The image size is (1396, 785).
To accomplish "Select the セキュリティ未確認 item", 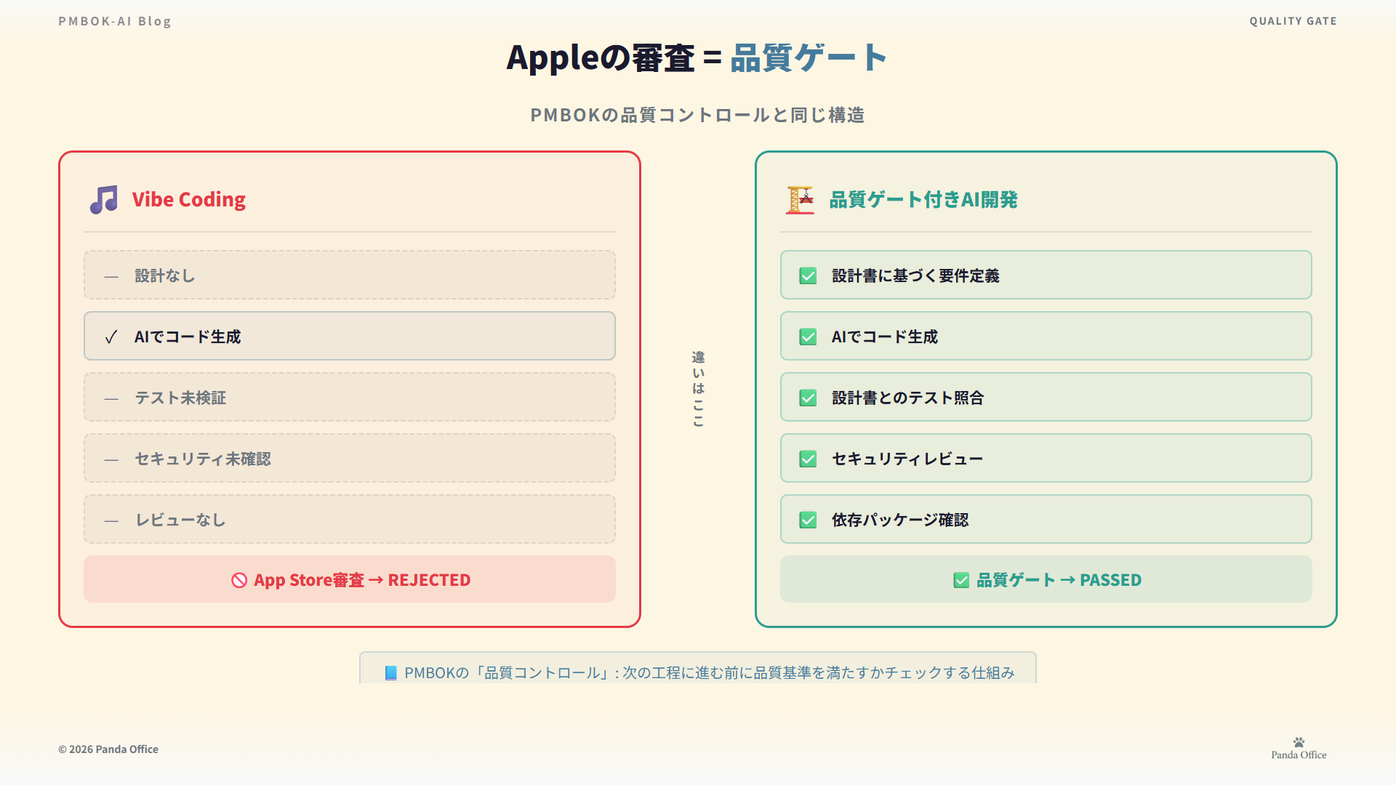I will [350, 459].
